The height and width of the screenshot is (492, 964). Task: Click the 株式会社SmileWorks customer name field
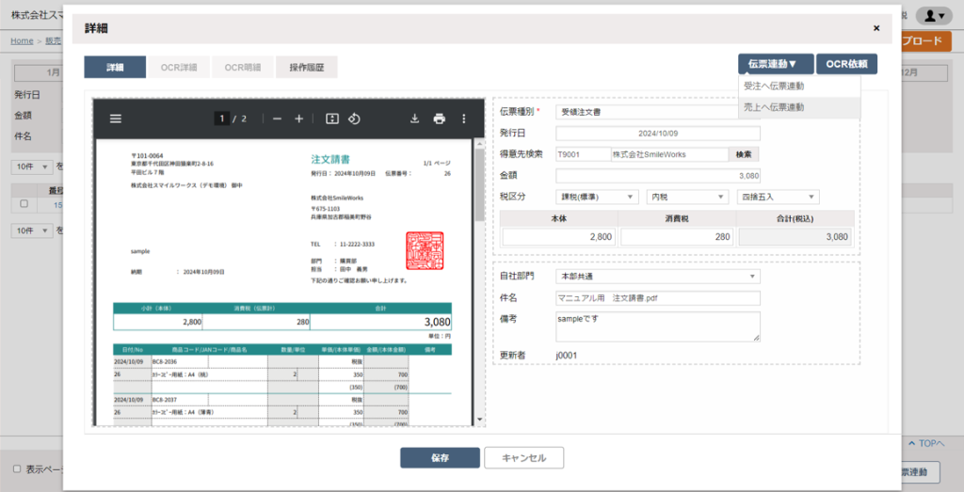tap(669, 155)
